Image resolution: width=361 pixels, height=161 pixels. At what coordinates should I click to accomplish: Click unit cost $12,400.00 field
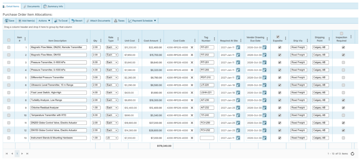click(x=131, y=108)
